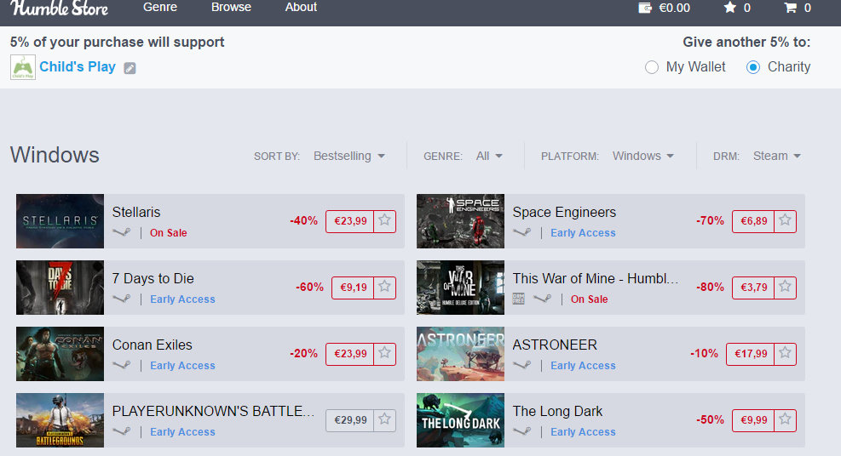Wishlist PLAYERUNKNOWN'S BATTLEGROUNDS star icon
Image resolution: width=841 pixels, height=456 pixels.
point(384,419)
